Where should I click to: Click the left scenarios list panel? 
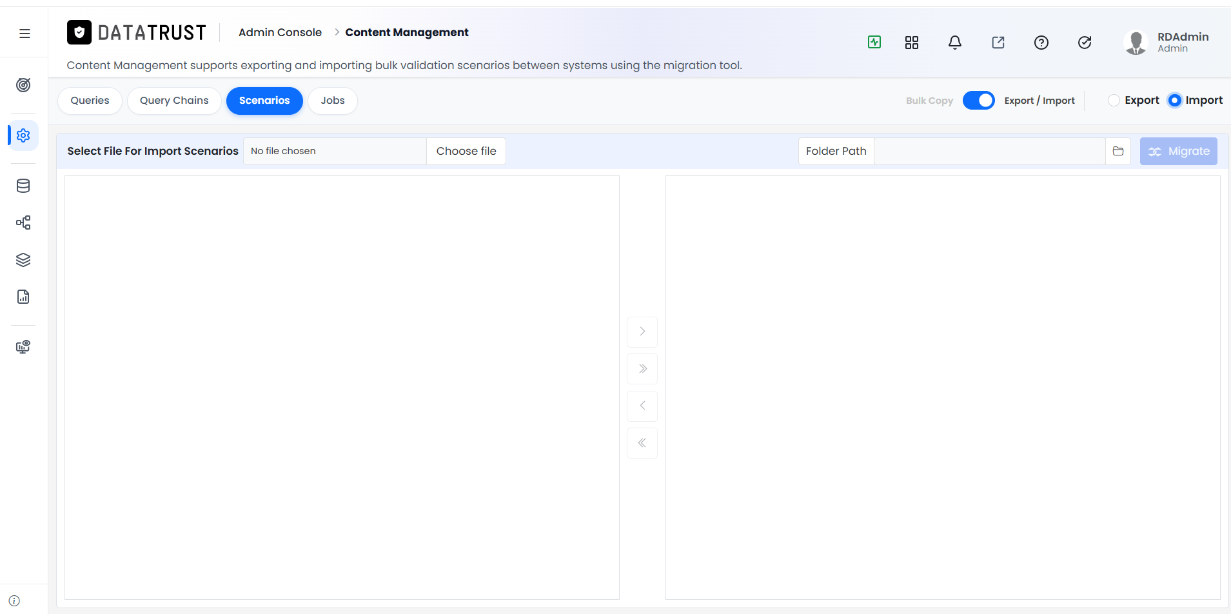342,388
